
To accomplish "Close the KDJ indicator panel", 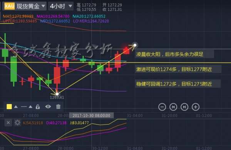I will 8,123.
